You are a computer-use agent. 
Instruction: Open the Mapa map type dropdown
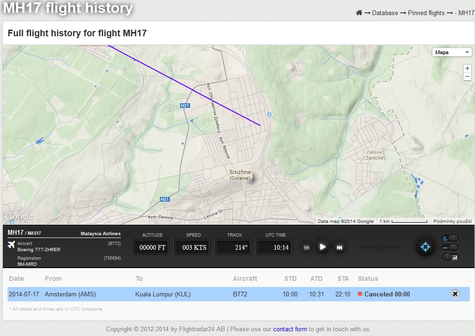[x=452, y=52]
